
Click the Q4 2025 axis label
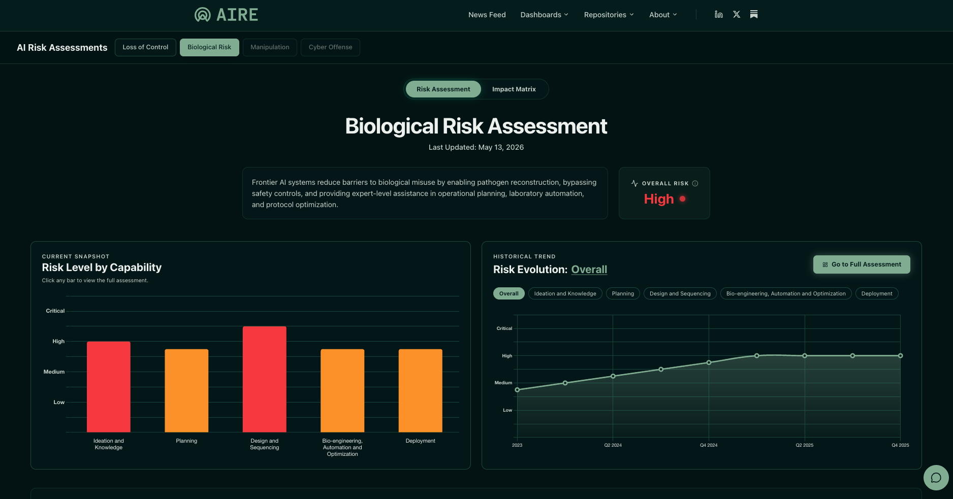coord(900,445)
